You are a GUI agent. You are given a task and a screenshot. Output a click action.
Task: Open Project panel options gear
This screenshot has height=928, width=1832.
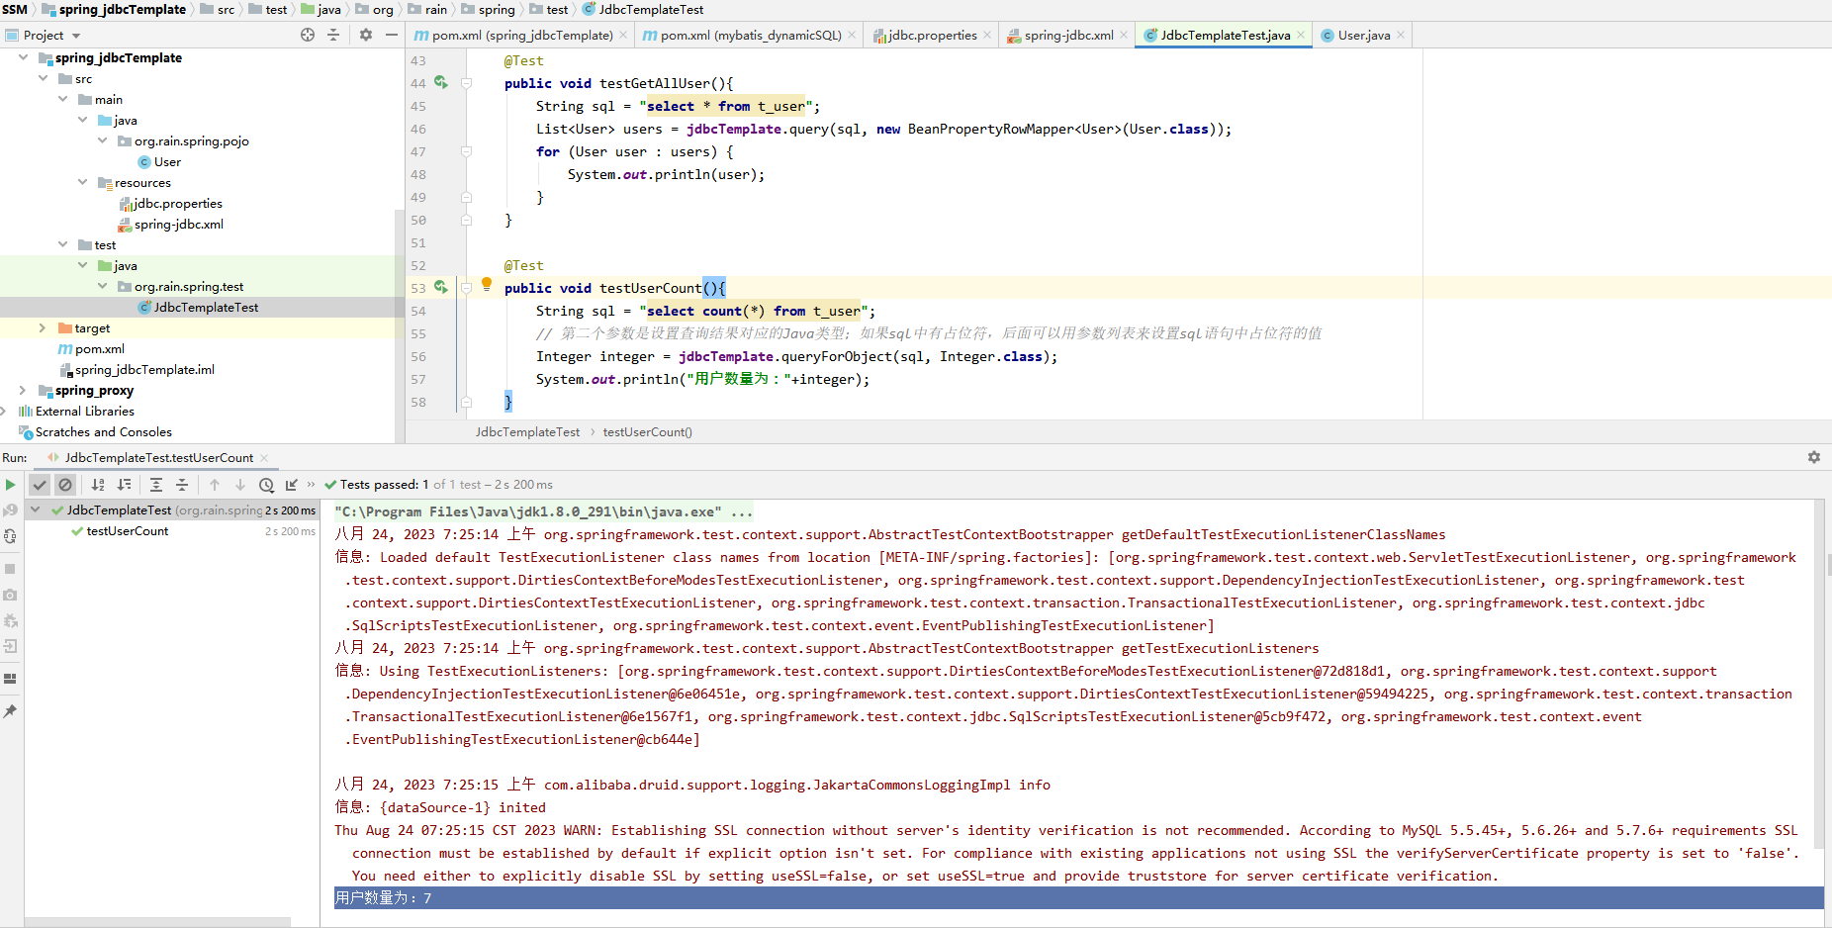coord(365,35)
